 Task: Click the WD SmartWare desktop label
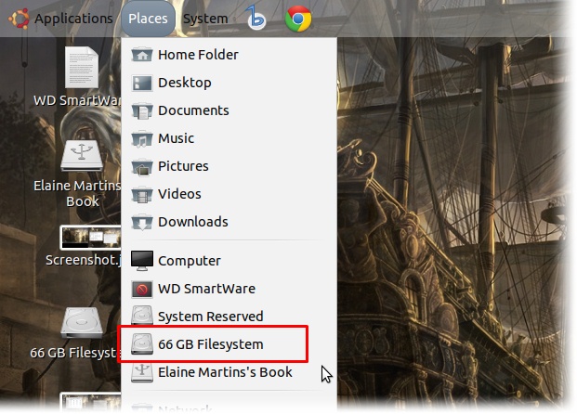point(77,101)
